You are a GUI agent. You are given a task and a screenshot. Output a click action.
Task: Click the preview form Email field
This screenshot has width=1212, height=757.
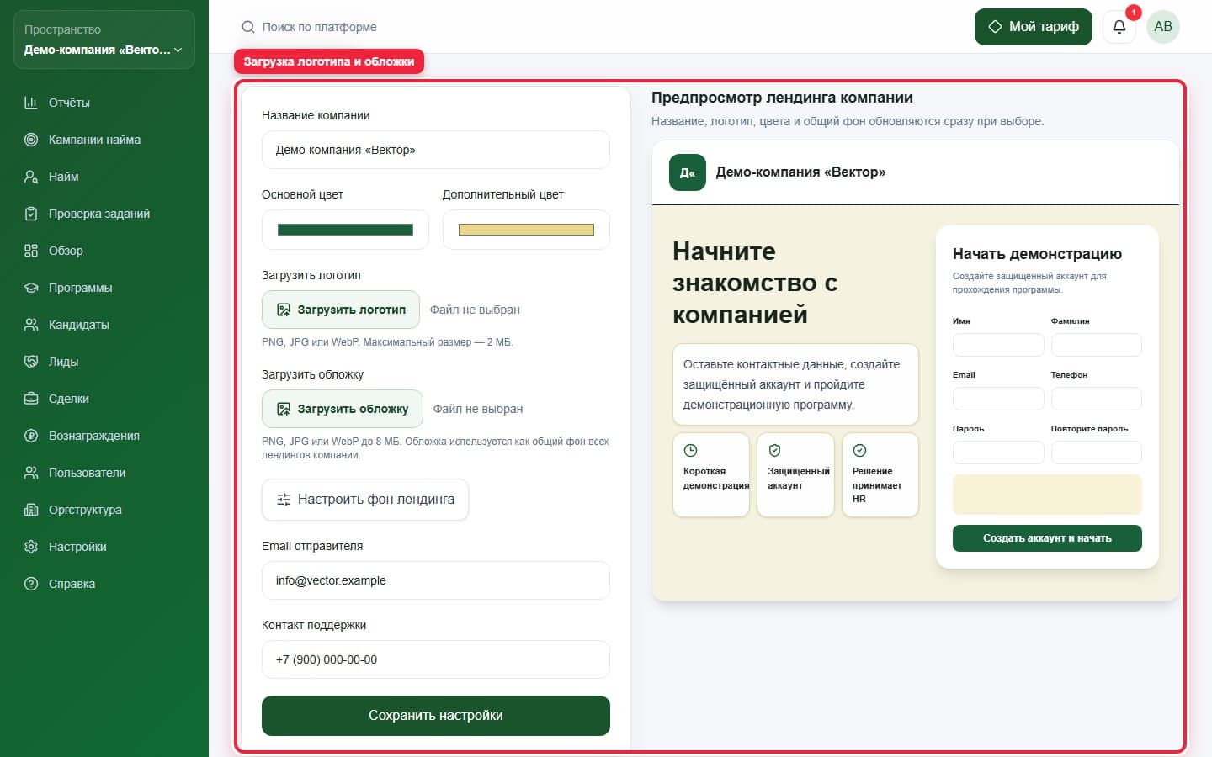[x=998, y=399]
